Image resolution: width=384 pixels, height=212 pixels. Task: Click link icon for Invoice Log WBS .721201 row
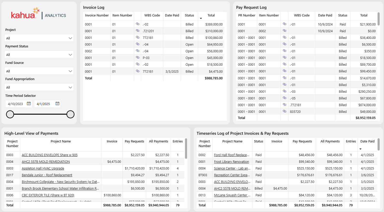(x=138, y=31)
